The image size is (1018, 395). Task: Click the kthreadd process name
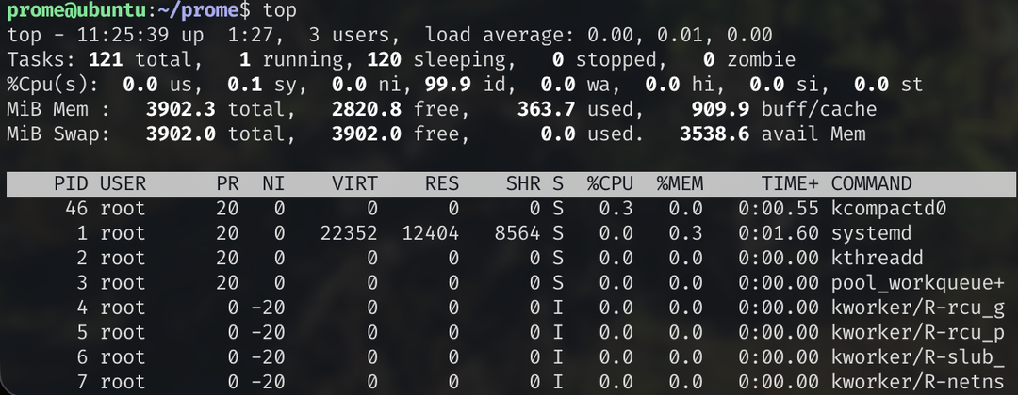(x=871, y=257)
